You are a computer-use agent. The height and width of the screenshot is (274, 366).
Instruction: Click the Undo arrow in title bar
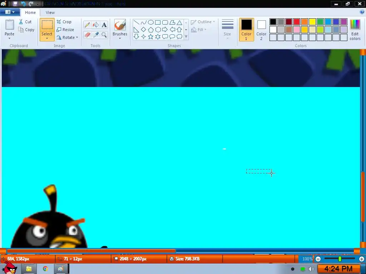coord(23,4)
